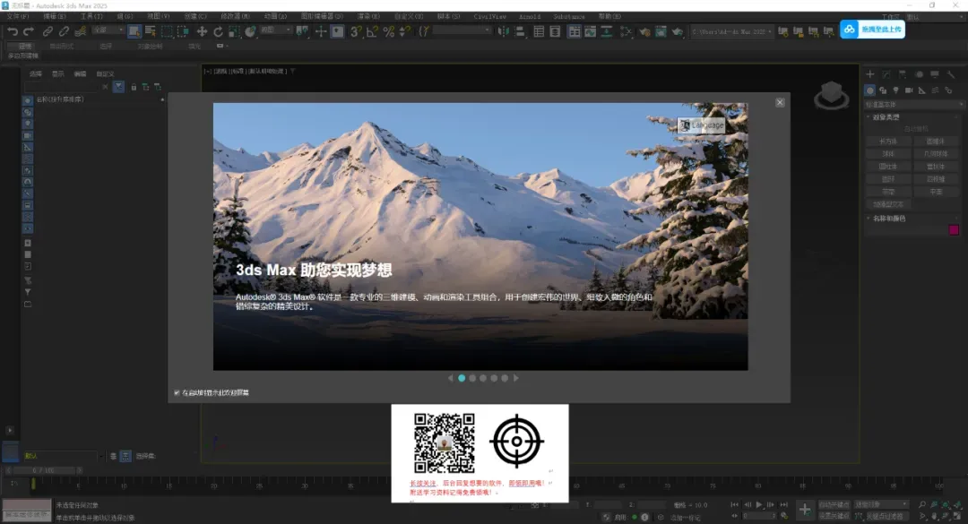Click the magenta object color swatch
968x524 pixels.
coord(954,230)
